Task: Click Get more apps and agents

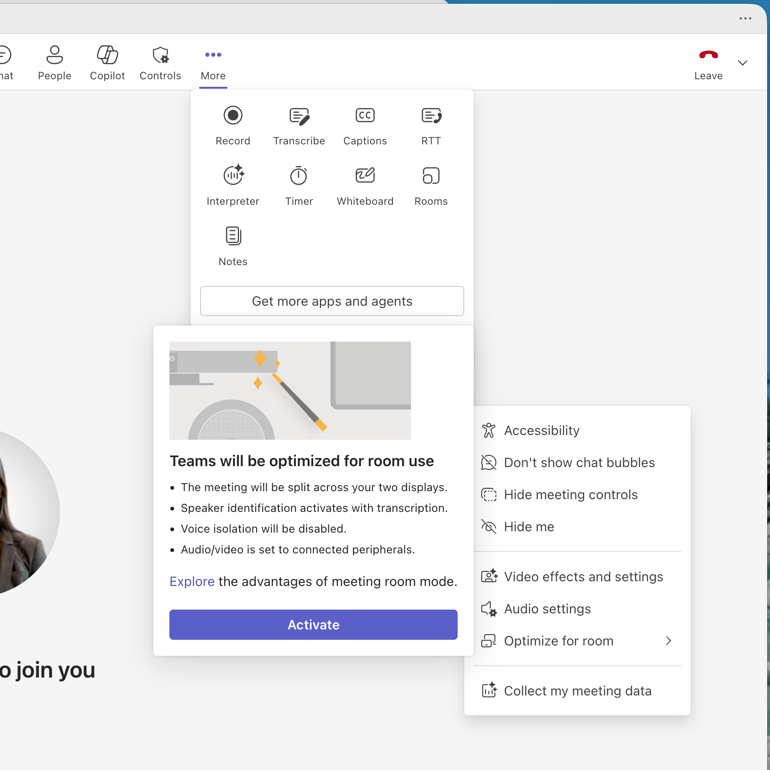Action: coord(332,301)
